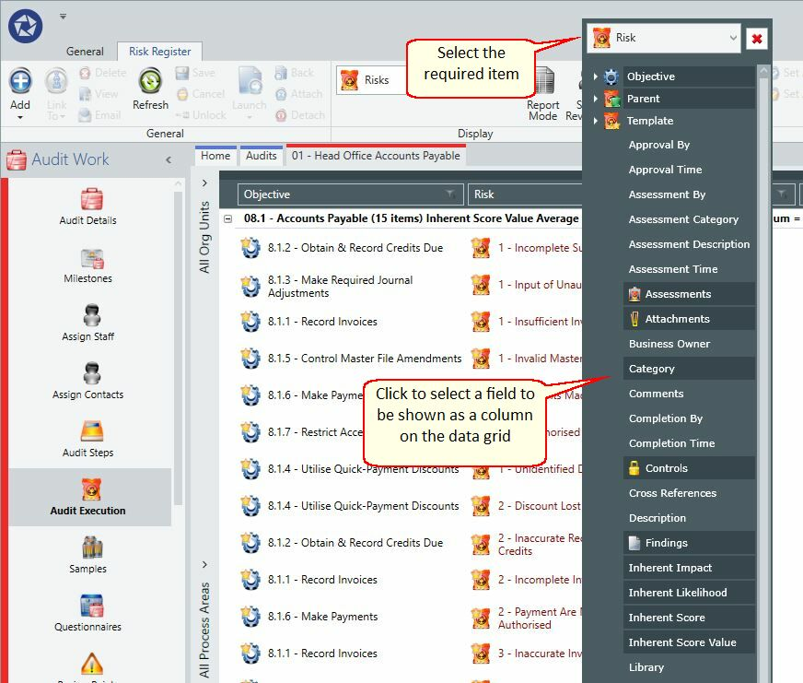This screenshot has height=683, width=803.
Task: Select the Inherent Likelihood field
Action: (690, 593)
